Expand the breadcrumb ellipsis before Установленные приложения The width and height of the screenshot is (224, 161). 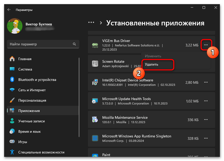[x=91, y=23]
